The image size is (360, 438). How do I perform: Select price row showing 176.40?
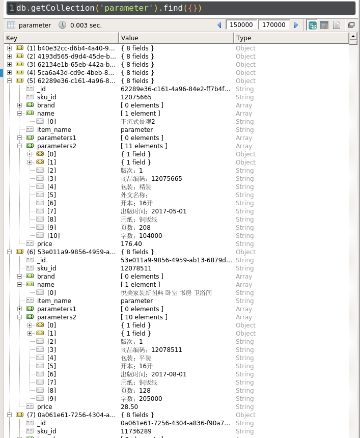tap(177, 243)
